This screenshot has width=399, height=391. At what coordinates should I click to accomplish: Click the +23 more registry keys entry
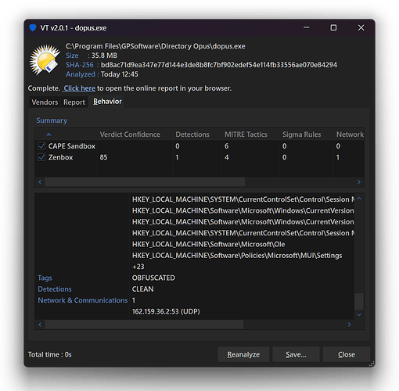point(138,267)
